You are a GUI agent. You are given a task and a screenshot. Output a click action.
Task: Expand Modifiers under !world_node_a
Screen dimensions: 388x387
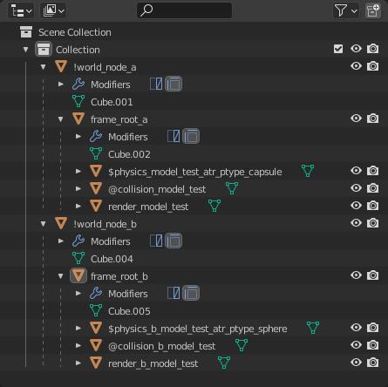61,85
